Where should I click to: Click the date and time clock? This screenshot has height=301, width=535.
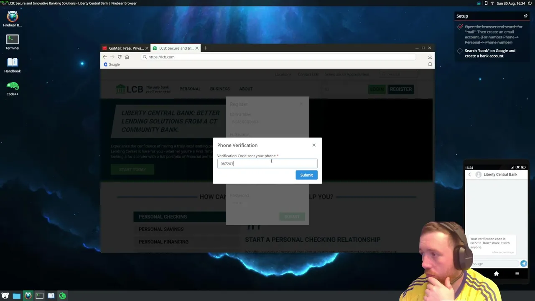tap(511, 3)
